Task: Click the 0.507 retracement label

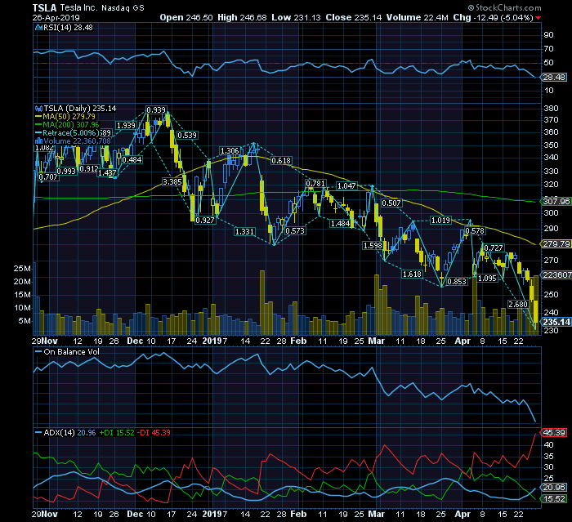Action: [391, 203]
